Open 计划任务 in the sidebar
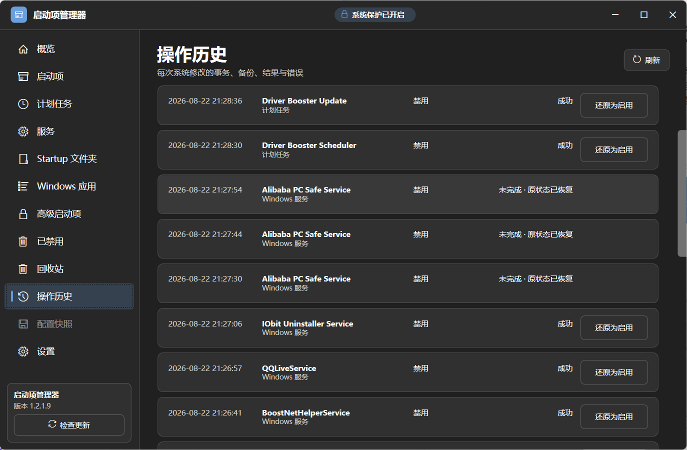Image resolution: width=687 pixels, height=450 pixels. pos(69,104)
